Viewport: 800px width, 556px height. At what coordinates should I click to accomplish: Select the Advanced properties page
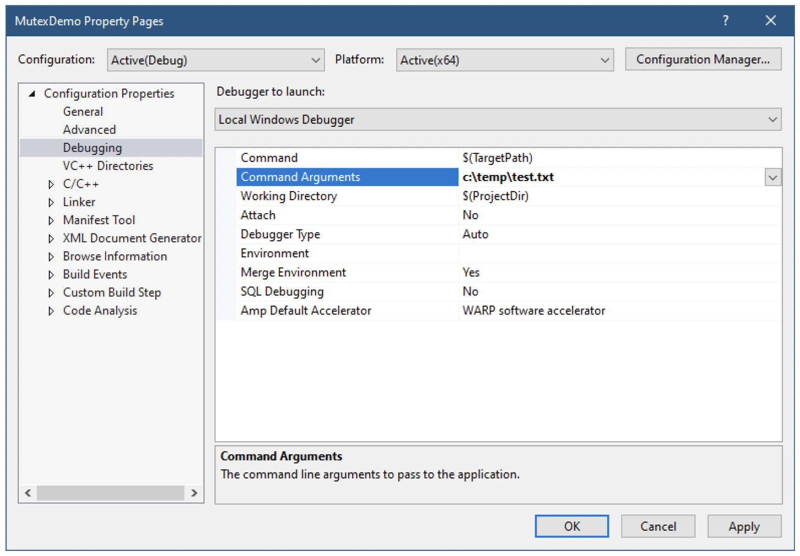pos(89,130)
